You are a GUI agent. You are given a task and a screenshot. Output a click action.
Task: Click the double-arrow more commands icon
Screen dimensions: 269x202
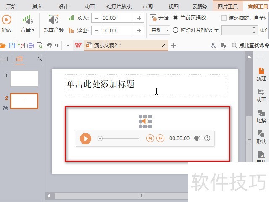click(x=57, y=45)
